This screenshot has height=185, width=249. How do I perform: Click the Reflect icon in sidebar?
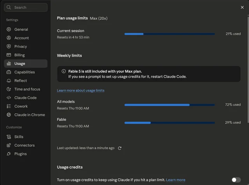[x=9, y=80]
